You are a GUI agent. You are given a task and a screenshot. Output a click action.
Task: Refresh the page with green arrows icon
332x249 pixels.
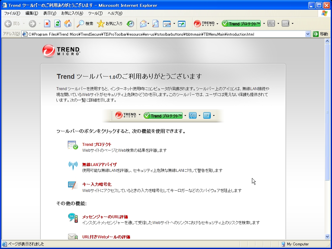pos(57,23)
